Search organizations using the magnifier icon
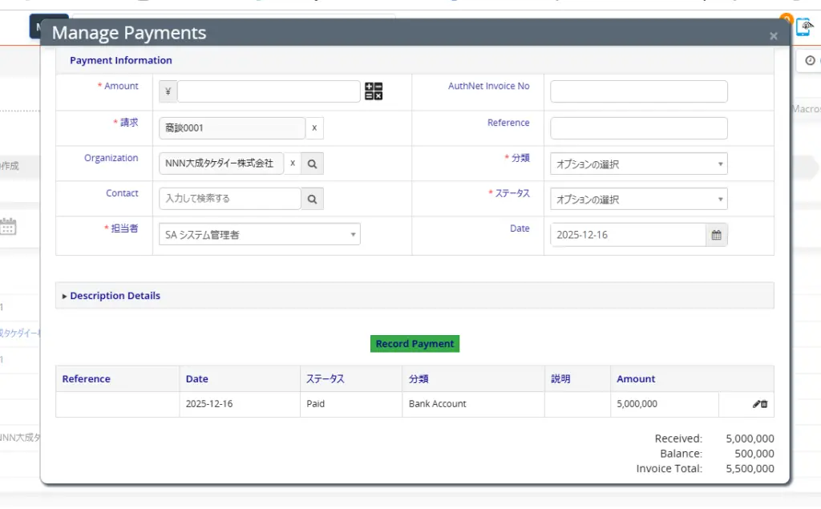821x509 pixels. click(x=313, y=164)
